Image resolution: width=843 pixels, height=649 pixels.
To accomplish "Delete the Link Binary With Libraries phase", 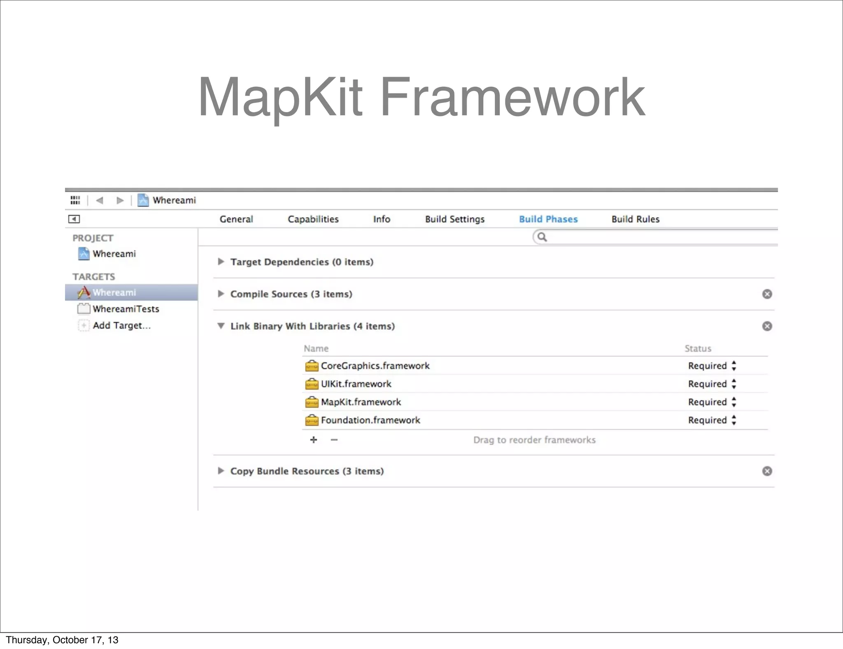I will pos(767,326).
